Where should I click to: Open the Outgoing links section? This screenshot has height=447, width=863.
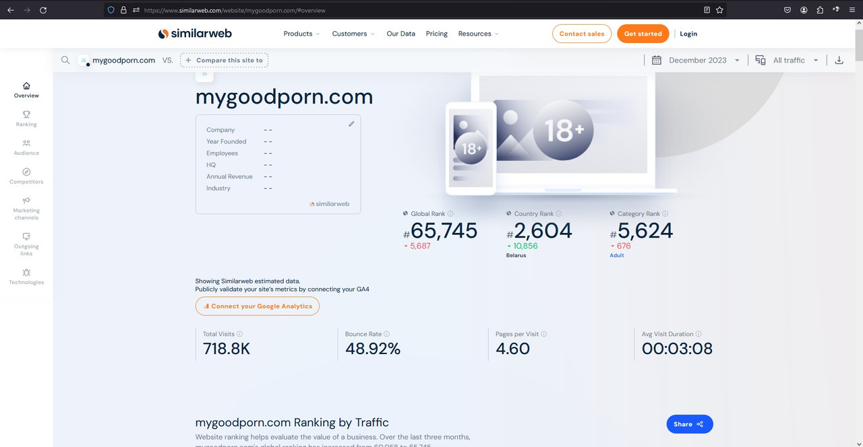pos(26,244)
